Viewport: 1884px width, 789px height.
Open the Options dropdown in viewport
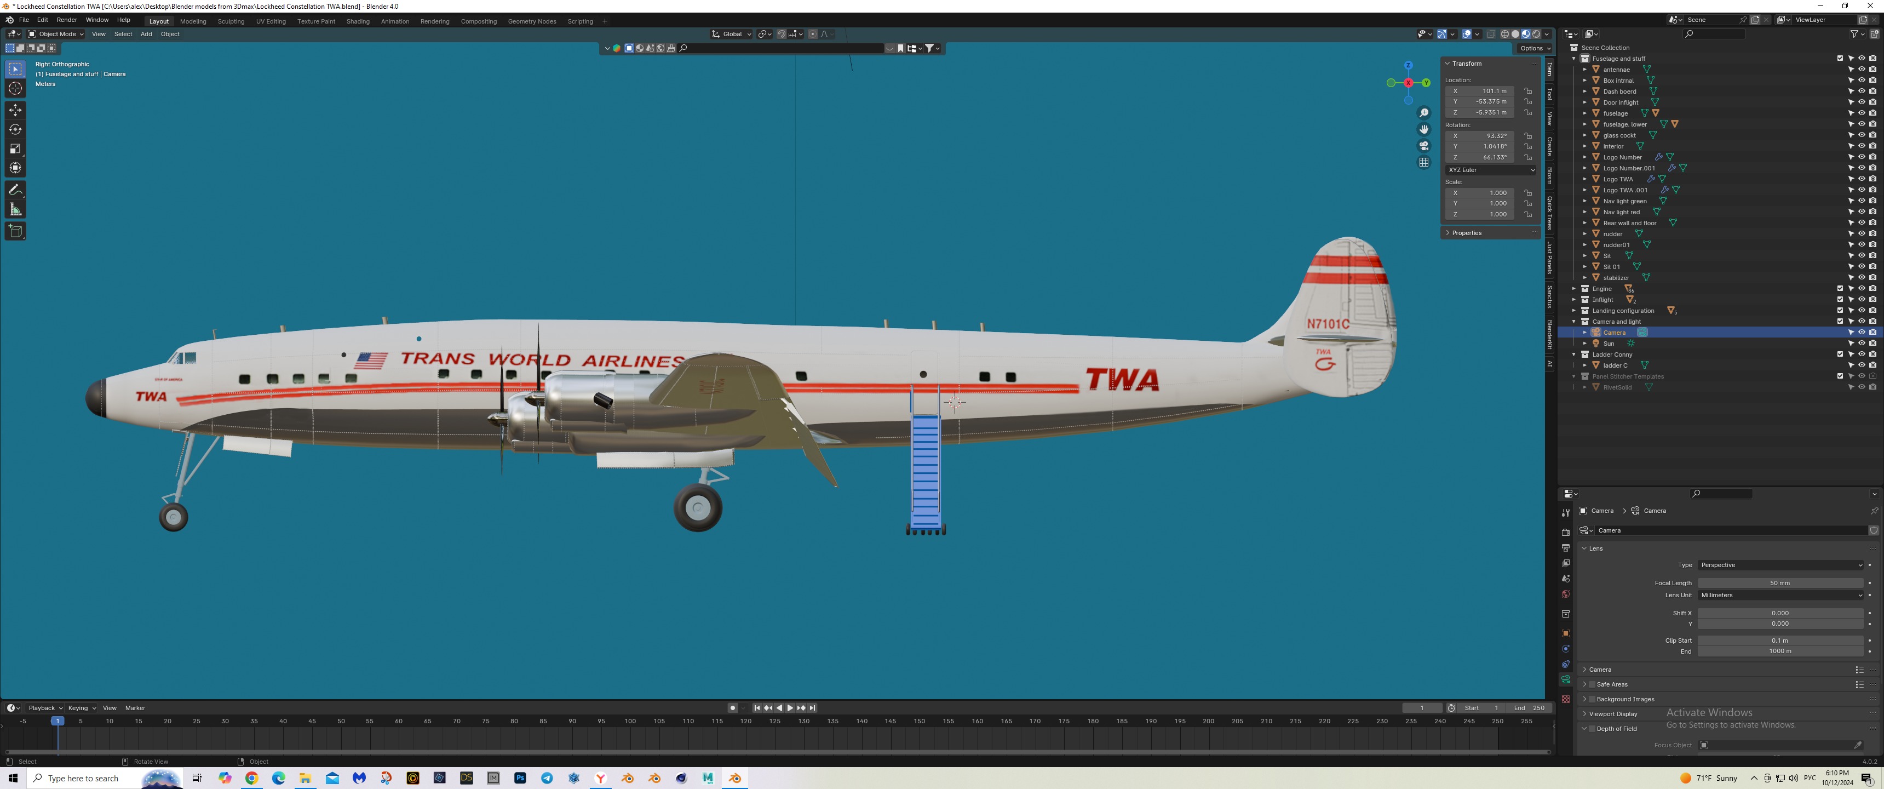click(1535, 48)
